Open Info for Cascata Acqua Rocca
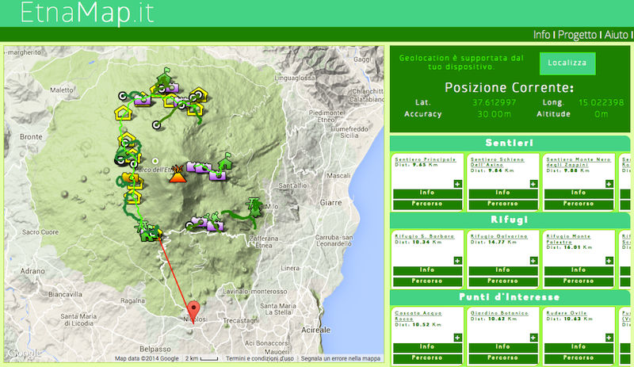This screenshot has height=367, width=634. (427, 346)
